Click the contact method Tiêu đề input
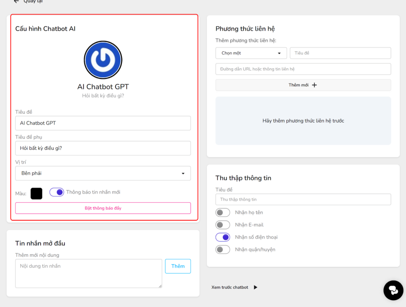406x307 pixels. (x=340, y=53)
